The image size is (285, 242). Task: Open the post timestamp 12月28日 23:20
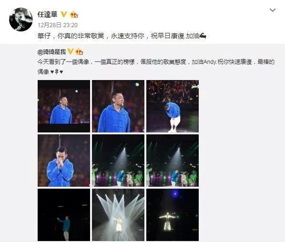[58, 25]
